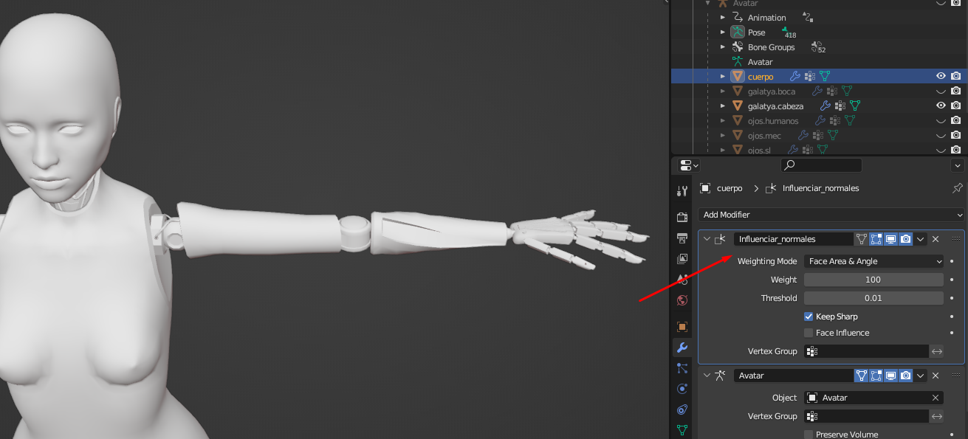Screen dimensions: 968x439
Task: Open the Object properties tab
Action: pyautogui.click(x=682, y=326)
